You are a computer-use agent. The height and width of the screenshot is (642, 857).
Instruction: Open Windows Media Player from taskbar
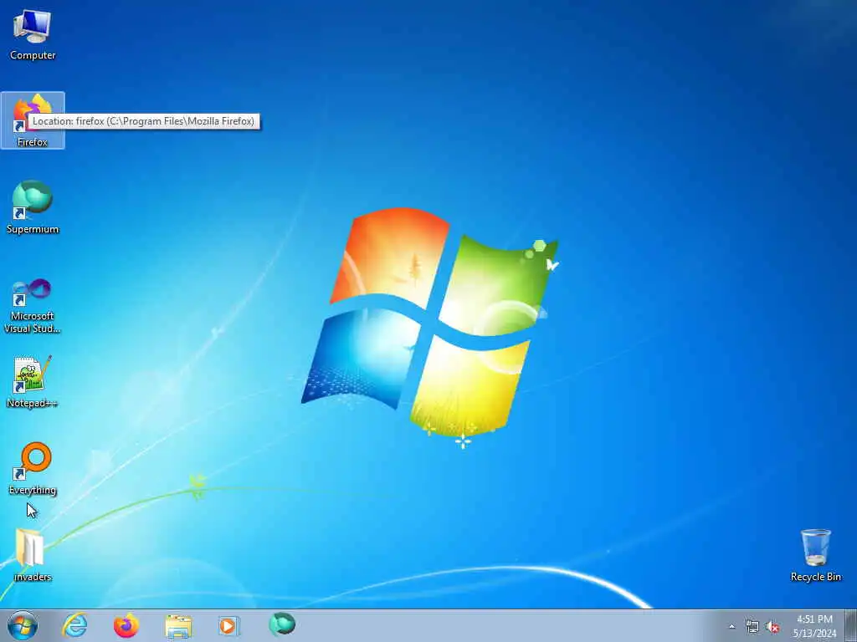pyautogui.click(x=228, y=625)
